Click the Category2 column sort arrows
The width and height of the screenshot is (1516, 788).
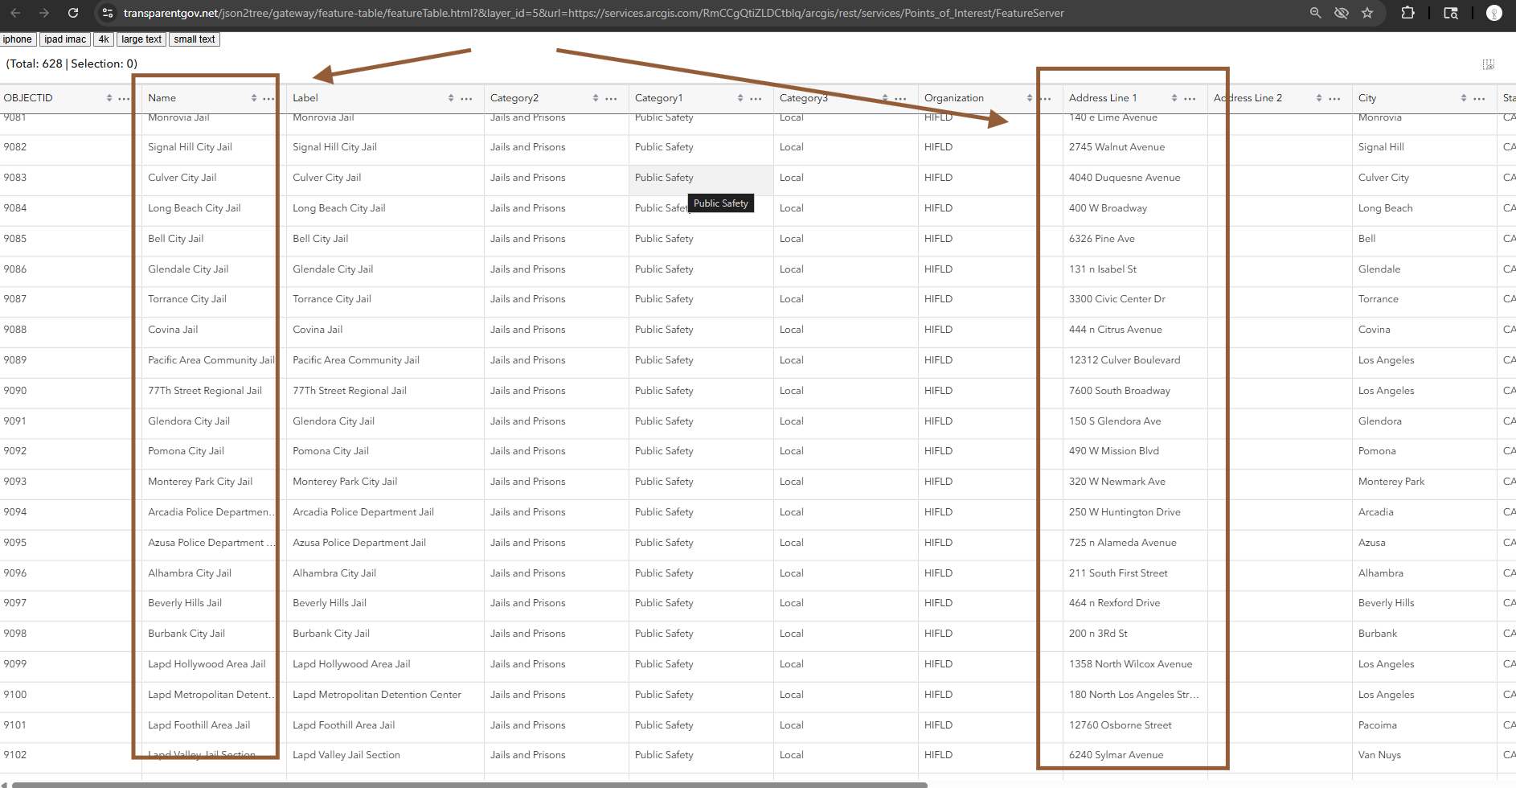[x=596, y=98]
